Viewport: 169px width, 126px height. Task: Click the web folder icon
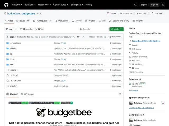[x=7, y=65]
